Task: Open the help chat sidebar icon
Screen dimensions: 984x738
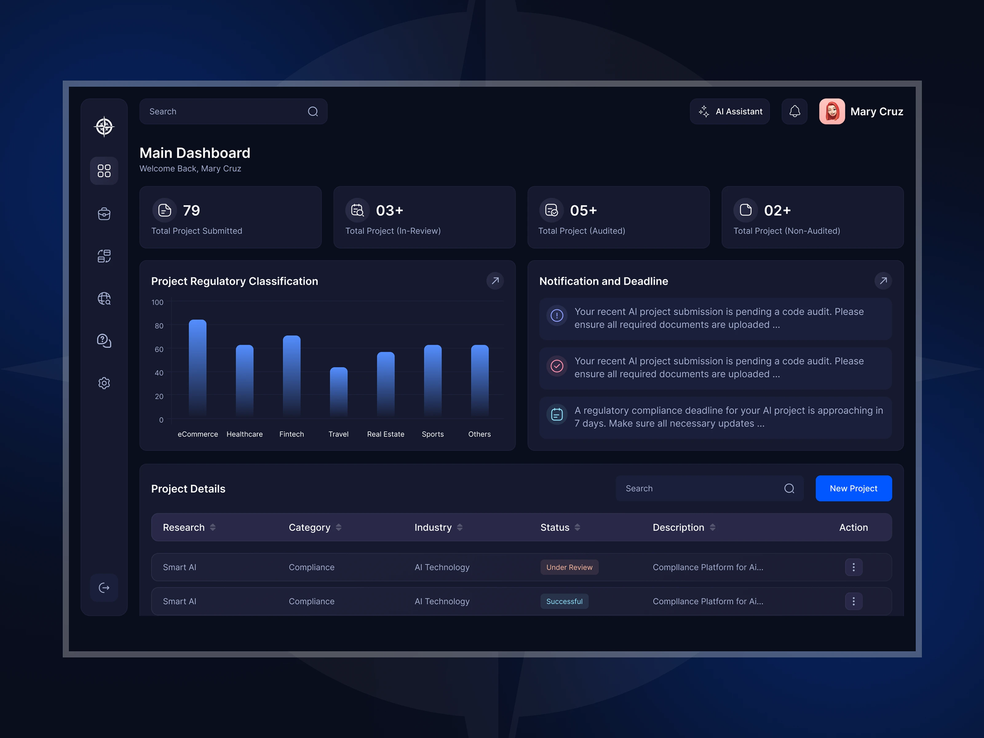Action: 104,341
